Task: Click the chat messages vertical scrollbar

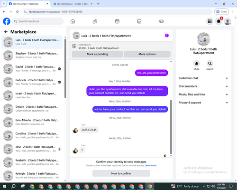Action: click(171, 127)
